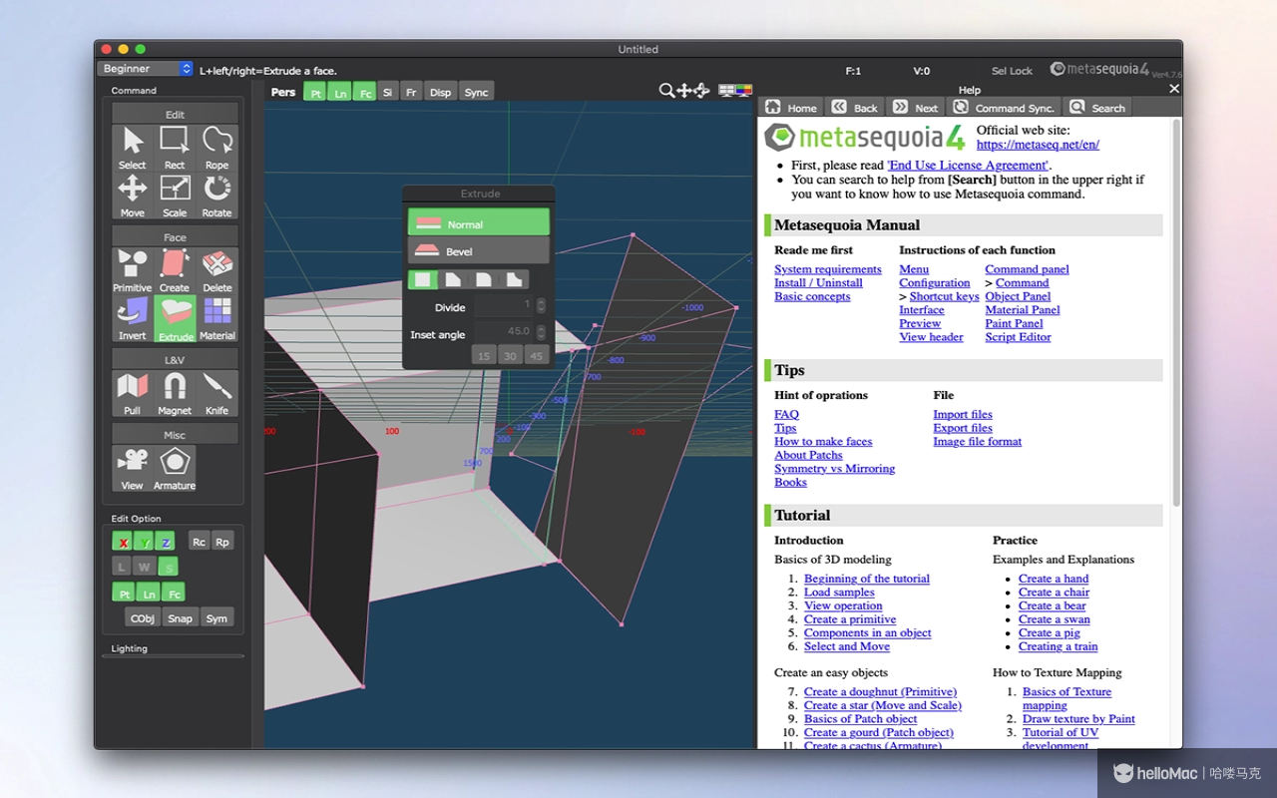Collapse the Edit command section
The height and width of the screenshot is (798, 1277).
(175, 115)
